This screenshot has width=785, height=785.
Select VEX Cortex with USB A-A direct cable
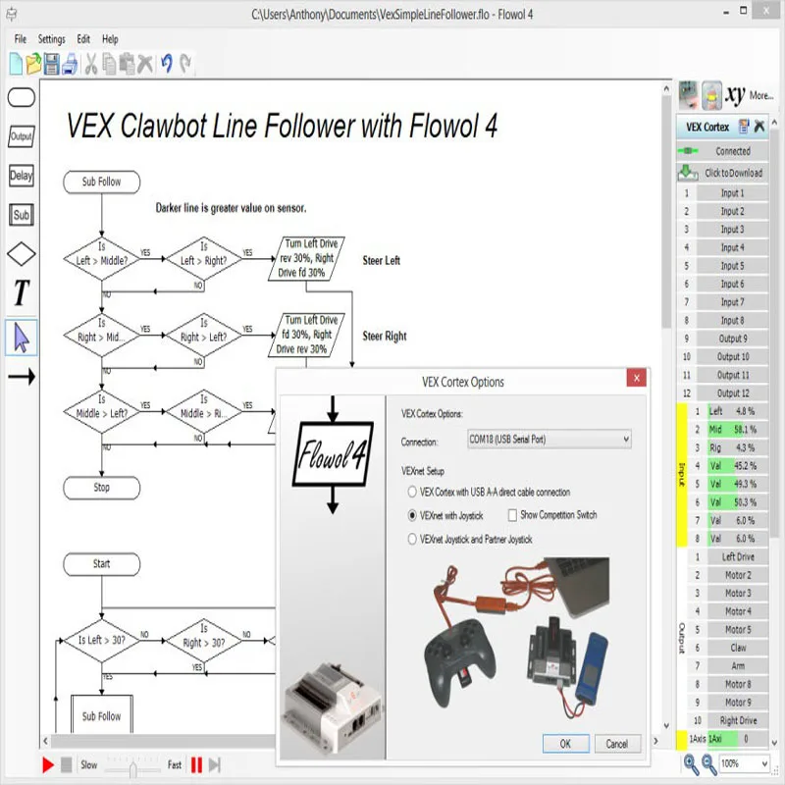click(412, 493)
